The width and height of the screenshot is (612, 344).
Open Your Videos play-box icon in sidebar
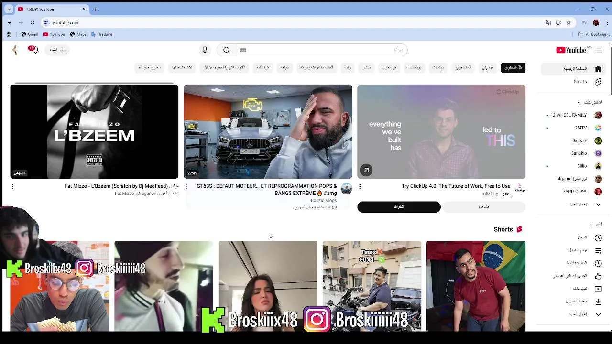click(598, 289)
